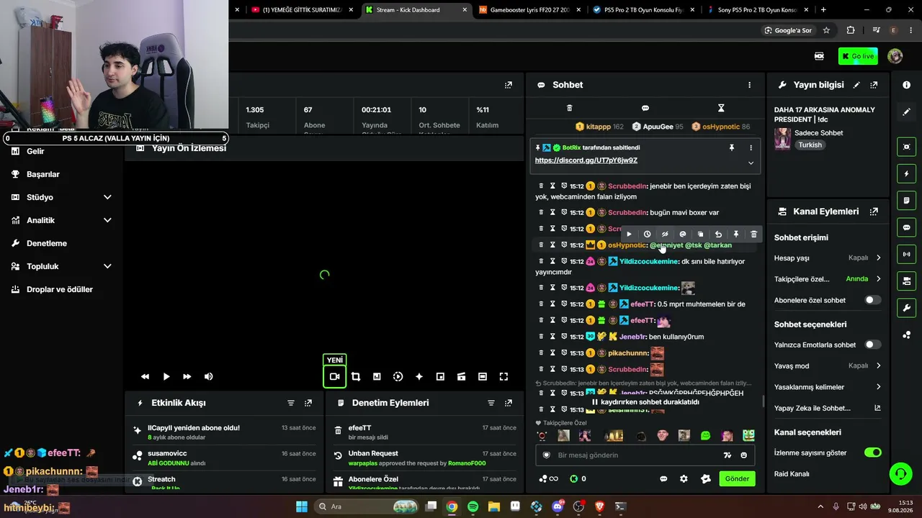The width and height of the screenshot is (922, 518).
Task: Switch to the Gamebooster Lyris browser tab
Action: click(529, 10)
